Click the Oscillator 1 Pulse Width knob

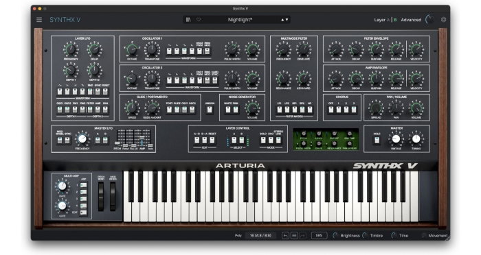click(x=232, y=49)
